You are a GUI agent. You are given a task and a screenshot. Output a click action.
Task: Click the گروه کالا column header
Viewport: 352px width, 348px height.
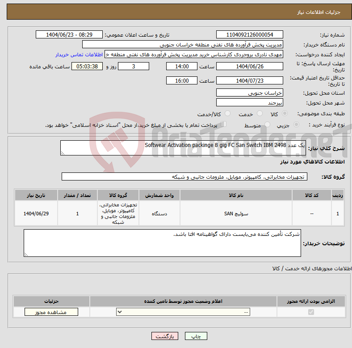(118, 195)
